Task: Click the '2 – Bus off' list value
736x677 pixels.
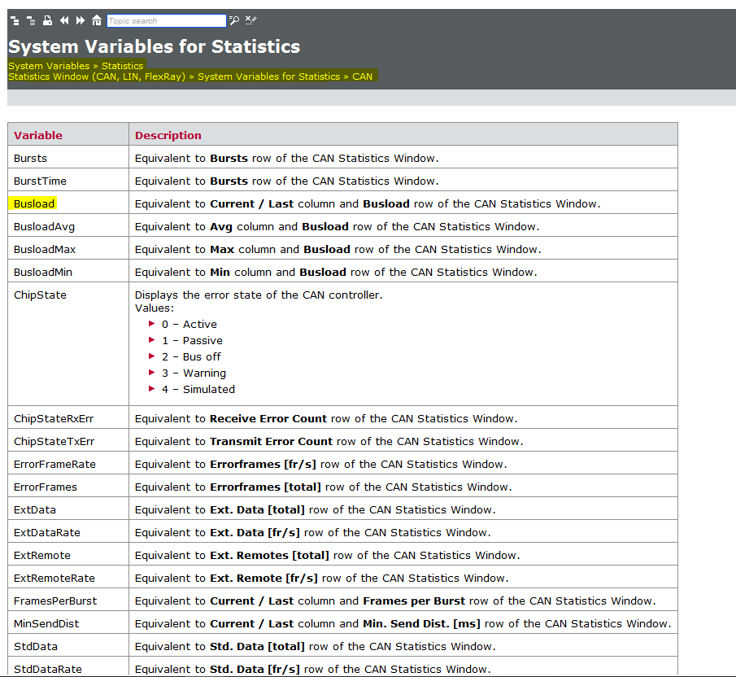Action: pos(191,357)
